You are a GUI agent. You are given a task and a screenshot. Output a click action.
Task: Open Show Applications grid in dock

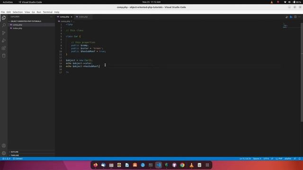(207, 165)
